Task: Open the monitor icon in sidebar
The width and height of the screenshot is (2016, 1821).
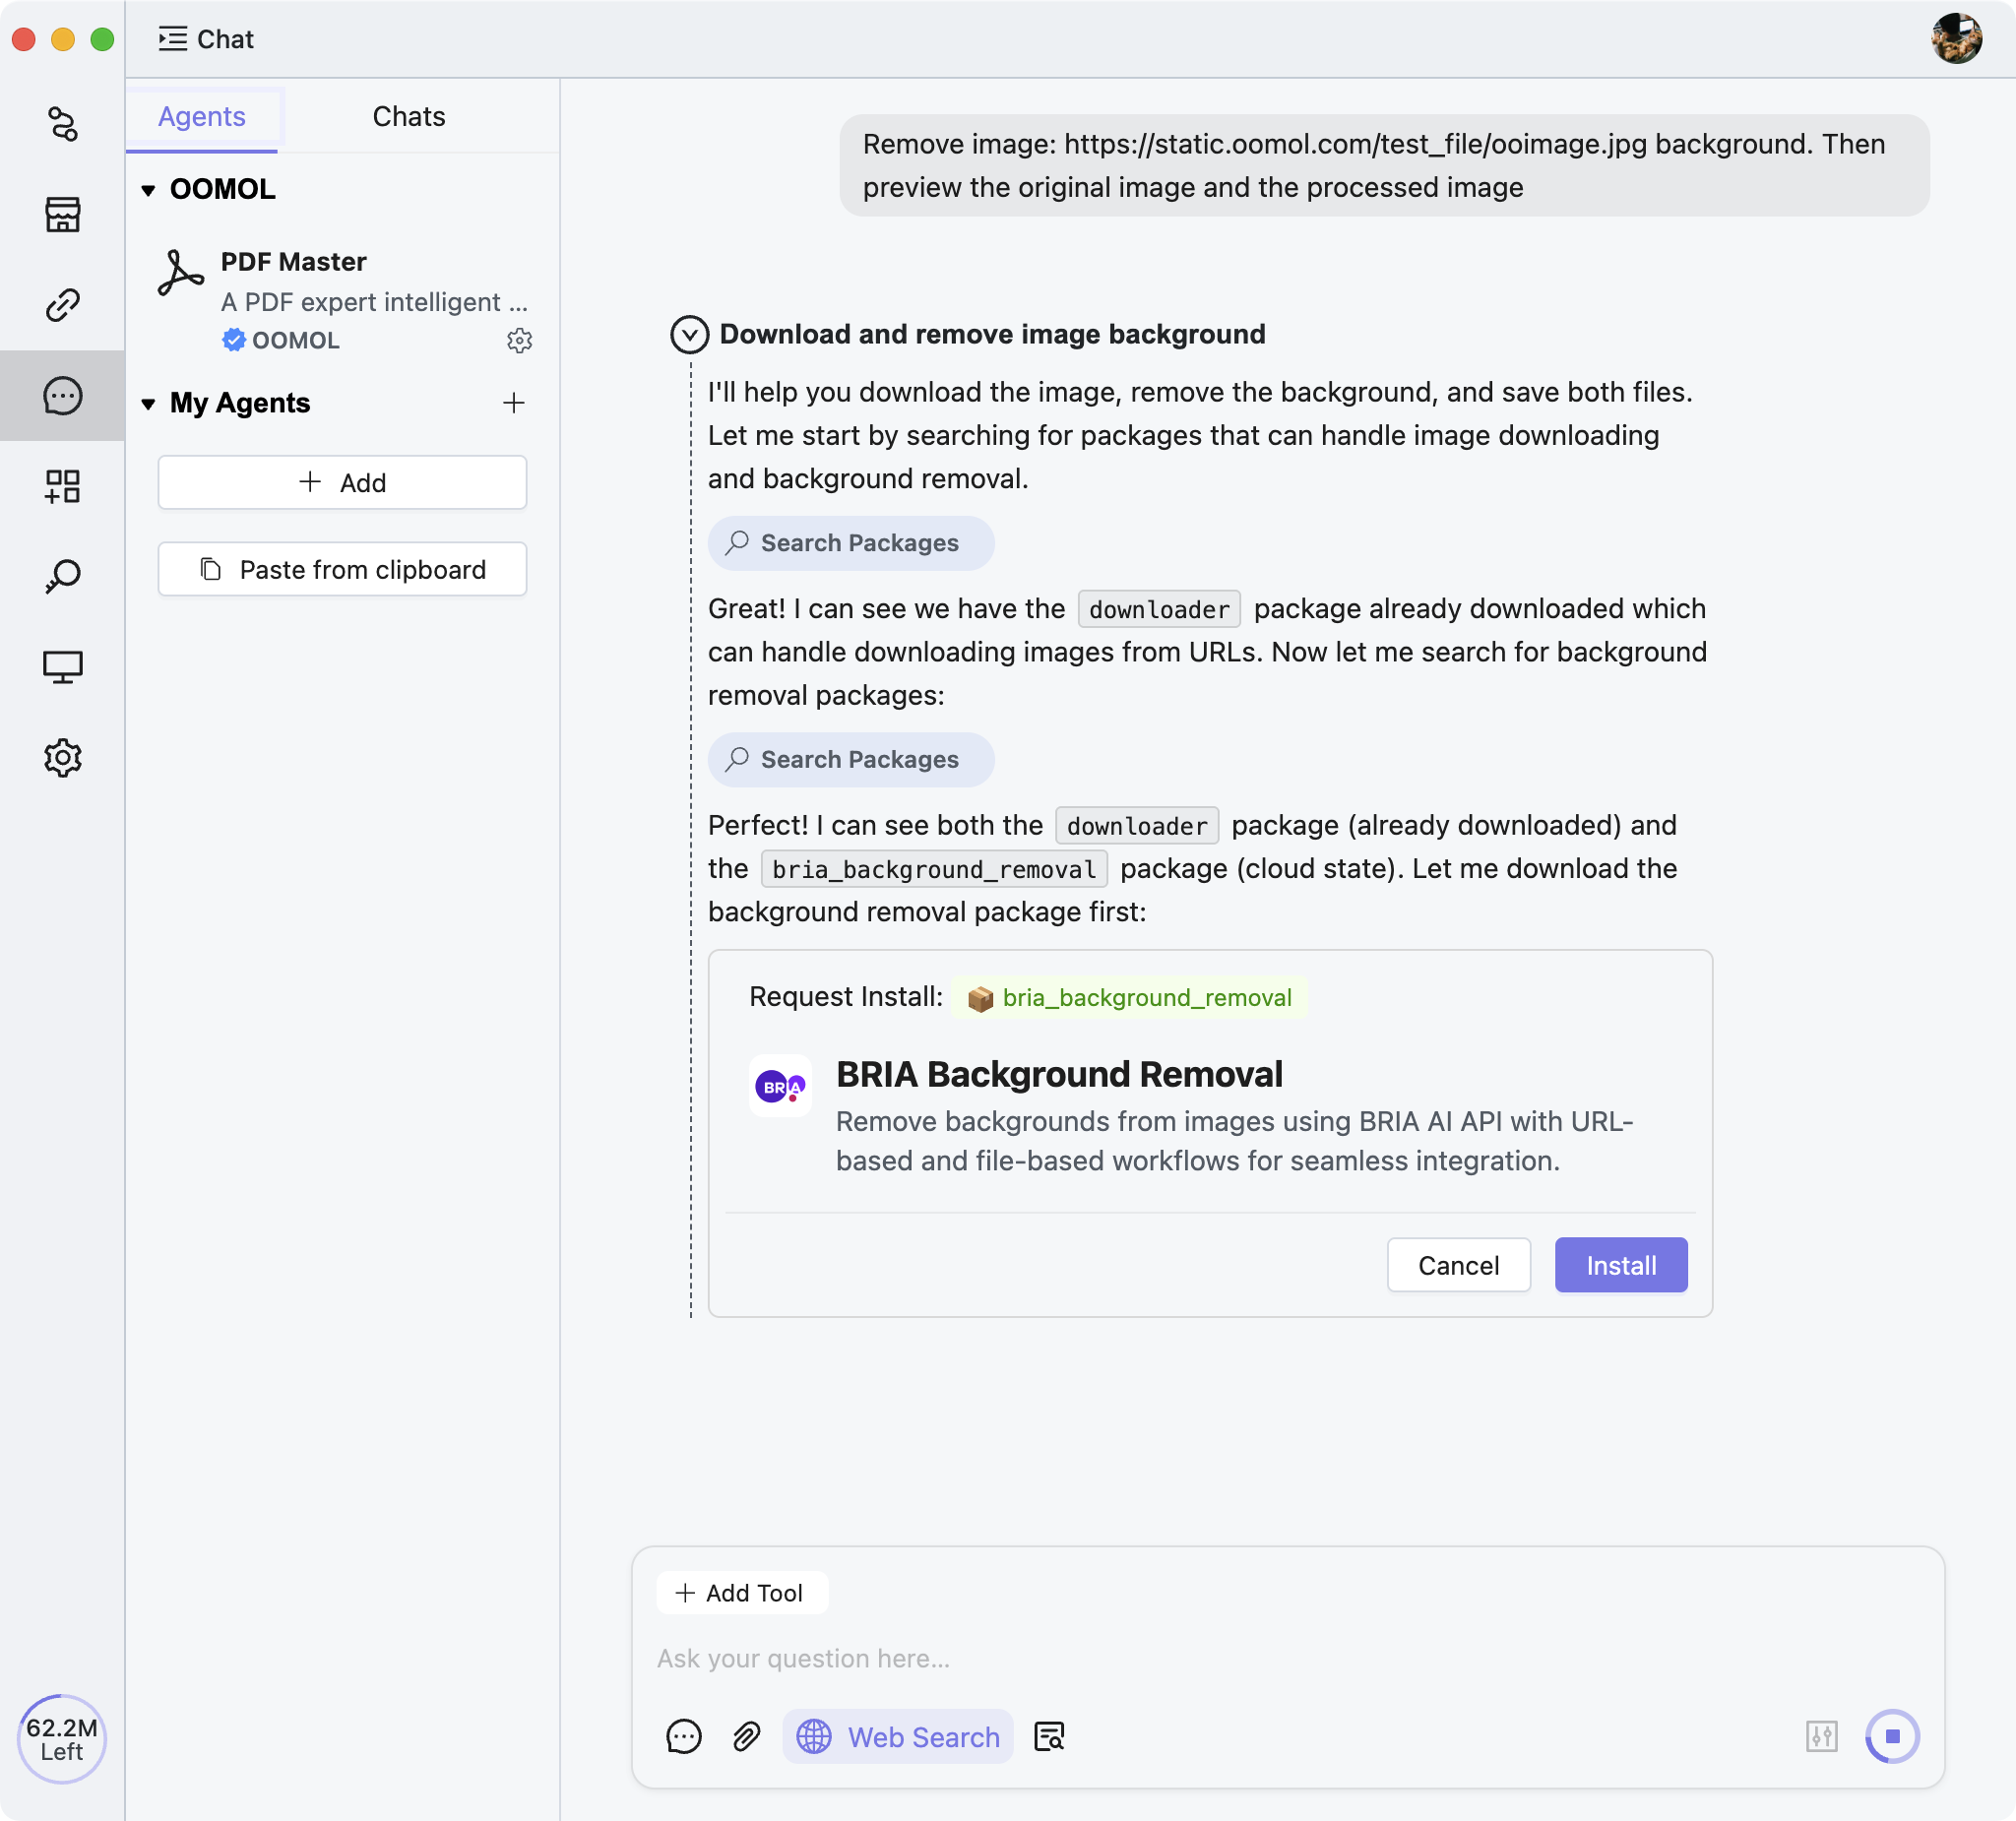Action: click(62, 667)
